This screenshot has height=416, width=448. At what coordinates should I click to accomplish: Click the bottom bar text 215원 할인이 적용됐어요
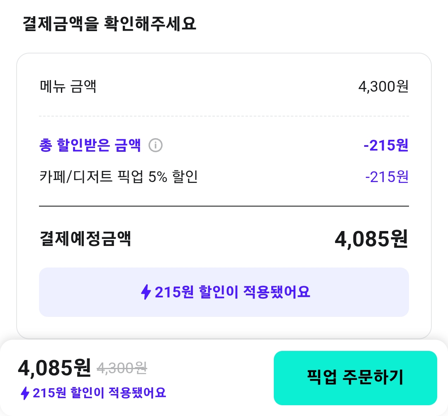click(x=99, y=393)
